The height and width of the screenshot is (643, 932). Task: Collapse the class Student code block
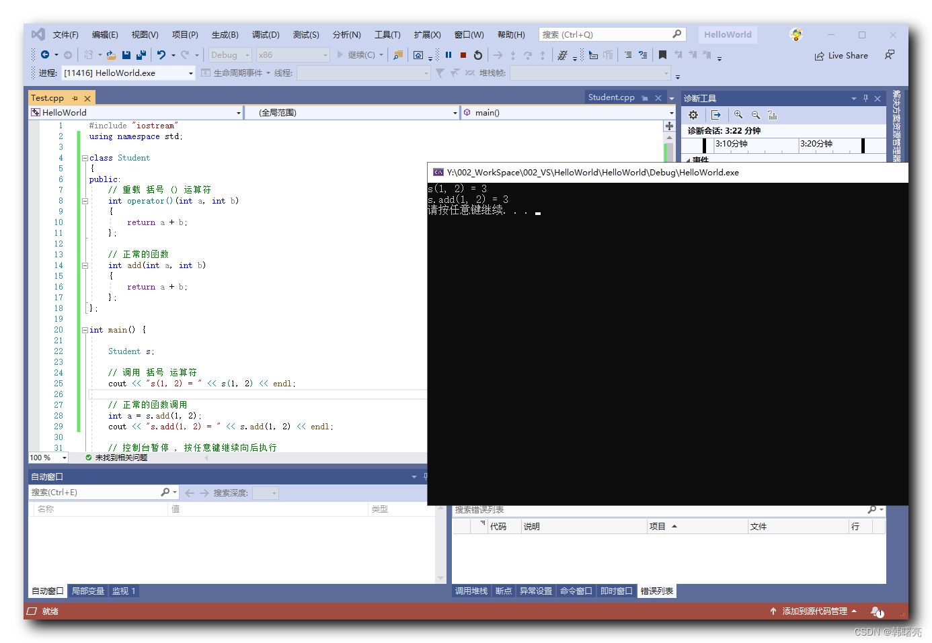(x=85, y=158)
